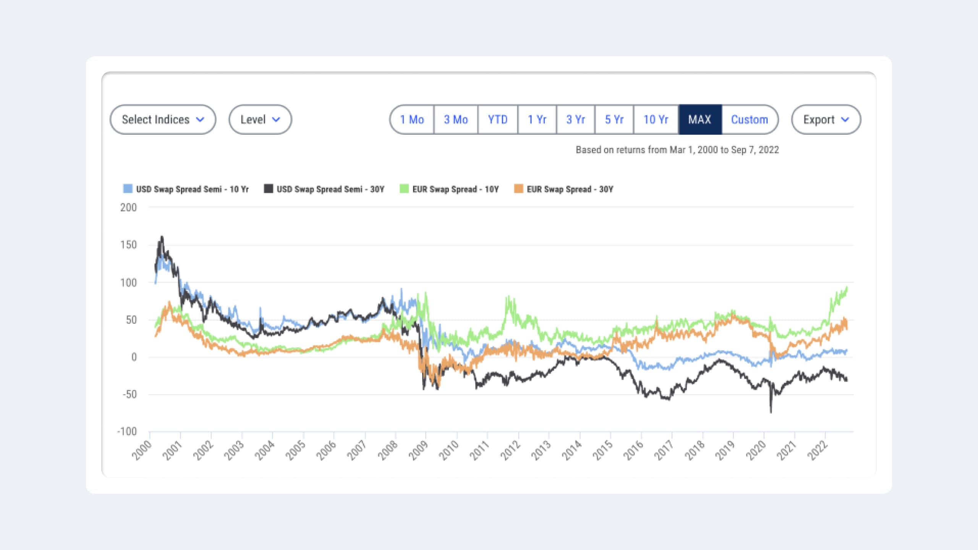The height and width of the screenshot is (550, 978).
Task: Select the 3 Yr time range
Action: coord(575,120)
